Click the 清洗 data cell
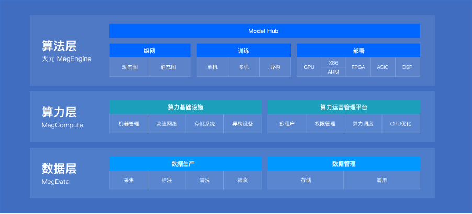 point(205,181)
